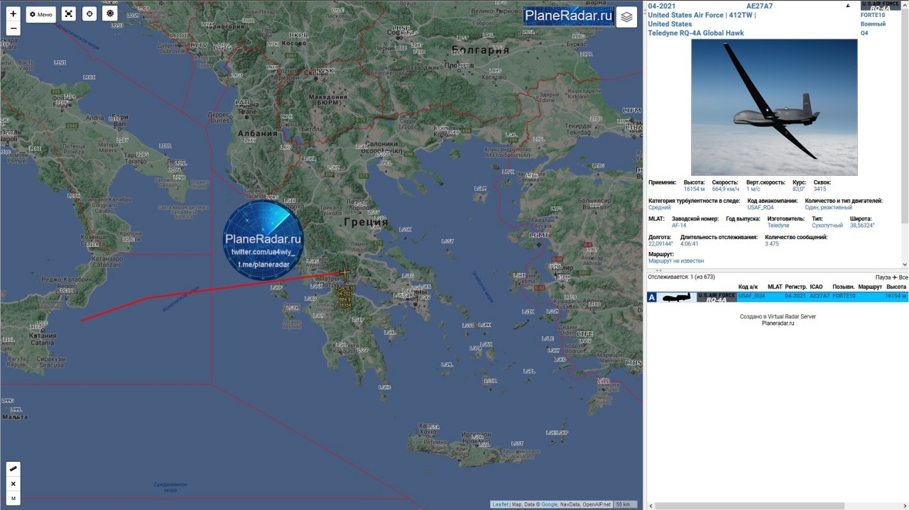Click the speed value 664,9 км/ч

pyautogui.click(x=726, y=189)
